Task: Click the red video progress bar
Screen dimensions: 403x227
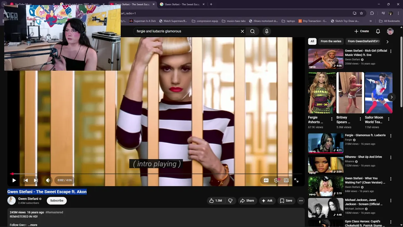Action: pyautogui.click(x=156, y=174)
